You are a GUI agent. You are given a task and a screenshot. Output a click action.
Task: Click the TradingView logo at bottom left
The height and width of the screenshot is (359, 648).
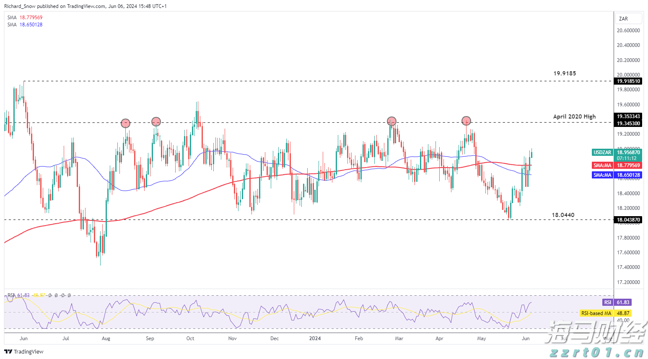click(24, 351)
